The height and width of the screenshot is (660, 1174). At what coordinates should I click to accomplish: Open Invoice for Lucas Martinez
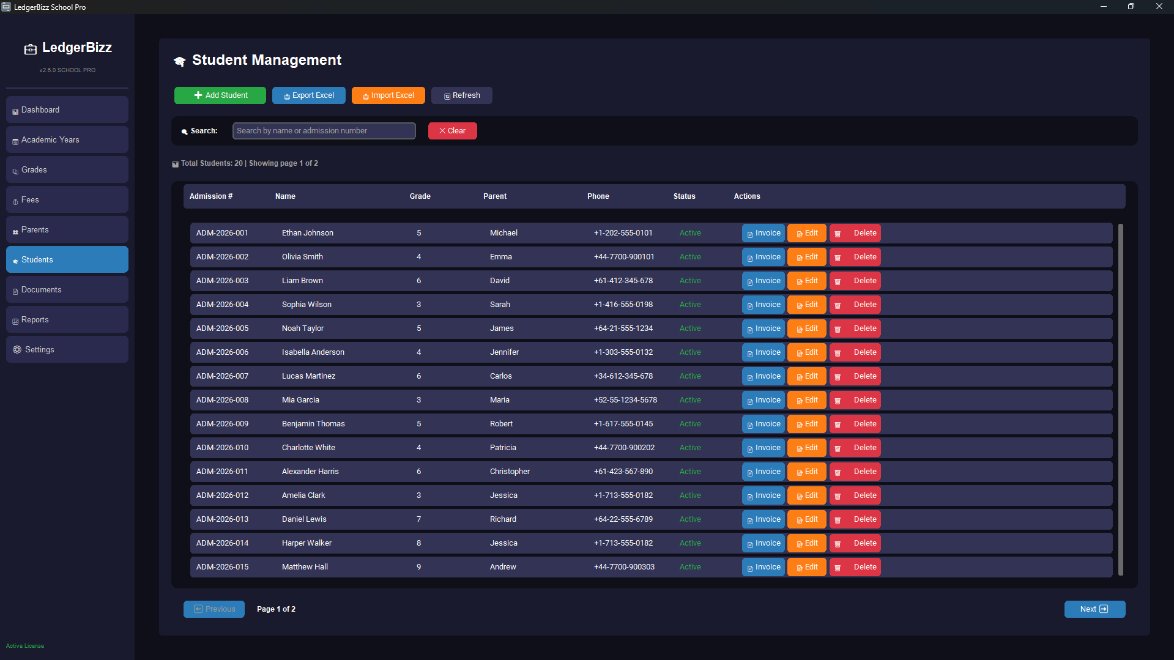coord(763,376)
